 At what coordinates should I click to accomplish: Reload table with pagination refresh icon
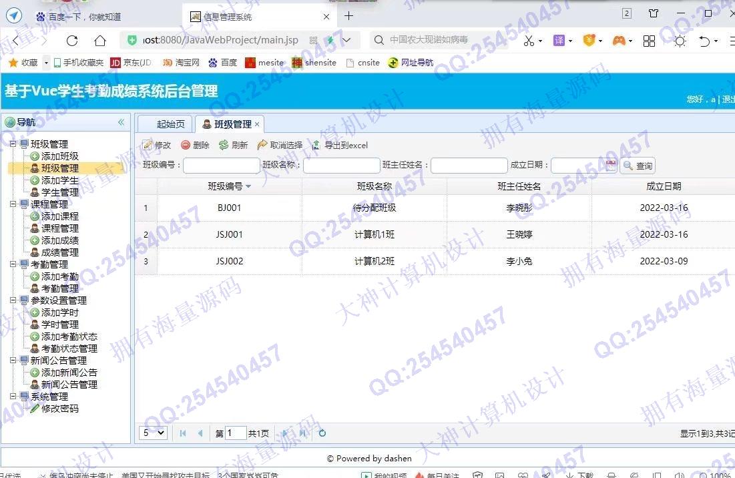click(x=322, y=433)
